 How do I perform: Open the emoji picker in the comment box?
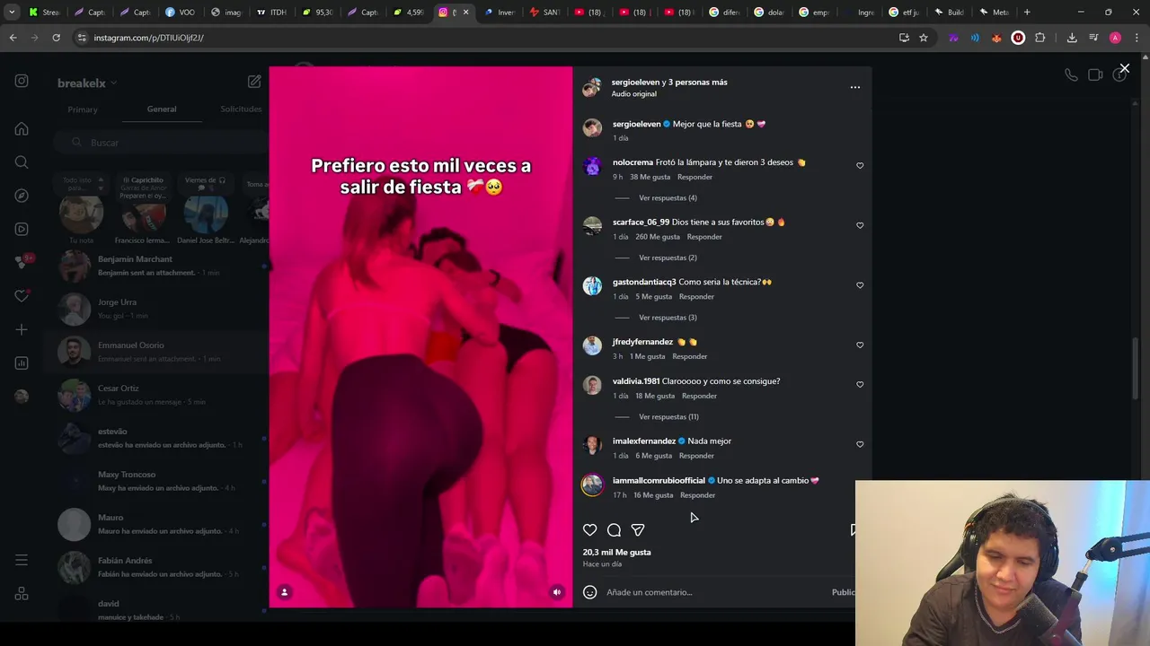pos(589,592)
